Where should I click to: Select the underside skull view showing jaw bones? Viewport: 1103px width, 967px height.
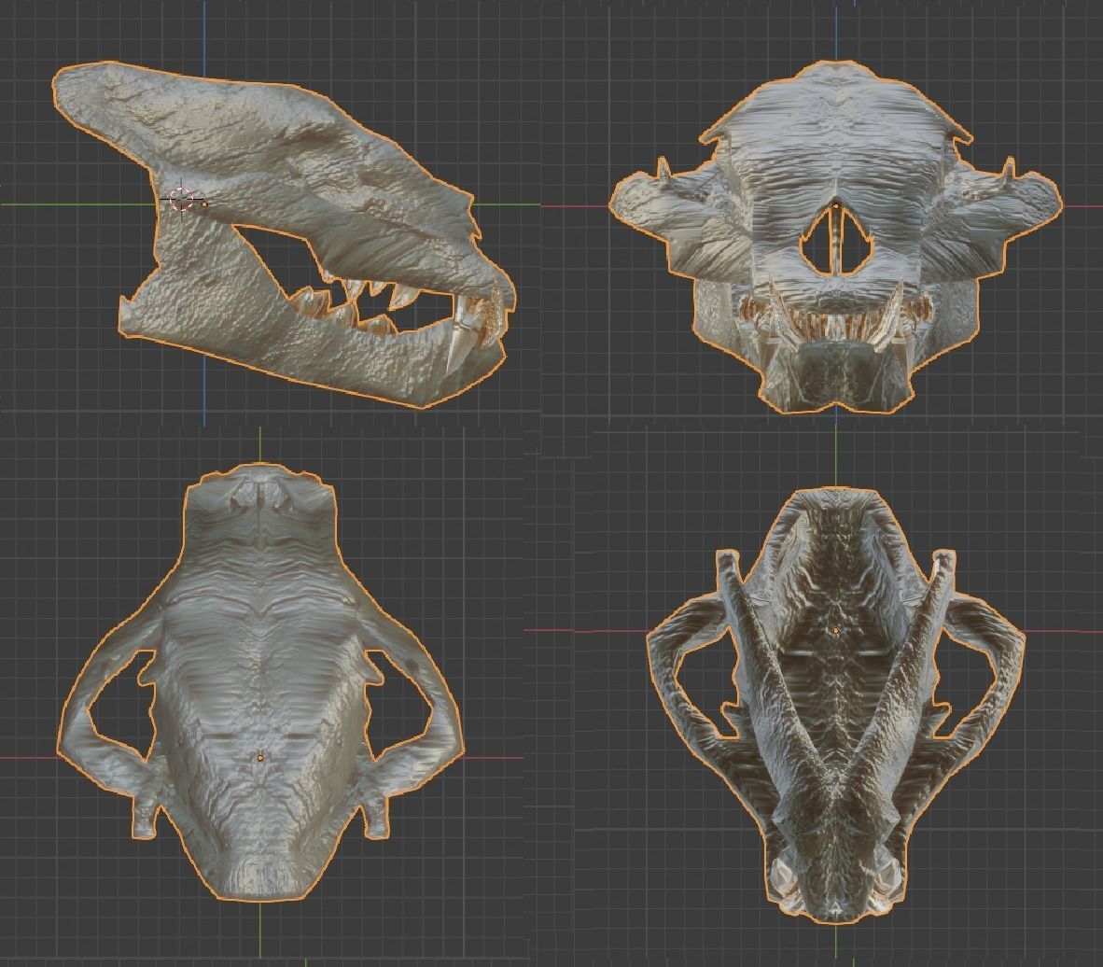836,706
